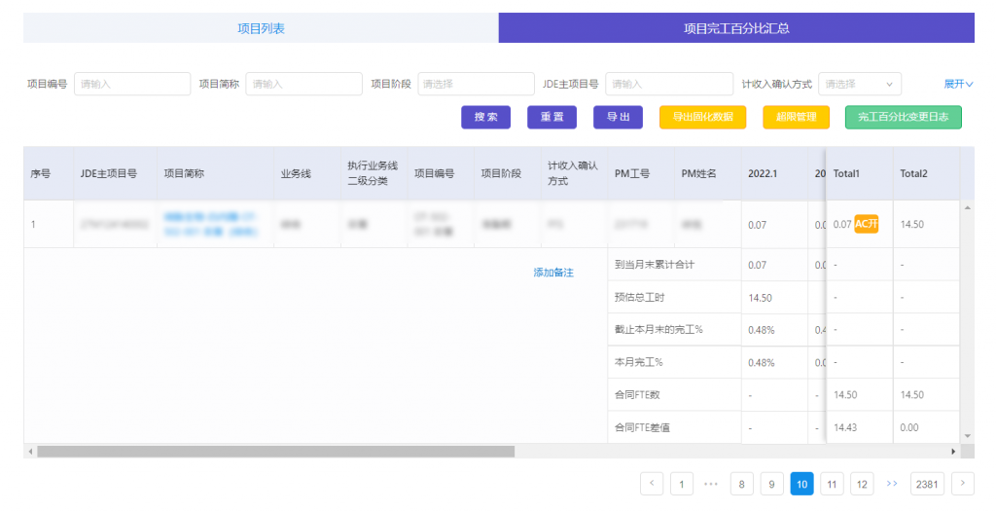Click the 截止本月末的完工% row label
The height and width of the screenshot is (512, 996).
[x=658, y=329]
